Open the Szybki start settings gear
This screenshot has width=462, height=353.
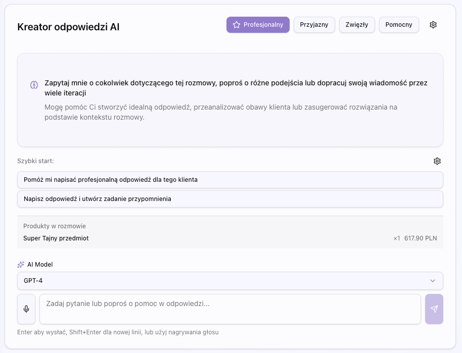coord(437,161)
